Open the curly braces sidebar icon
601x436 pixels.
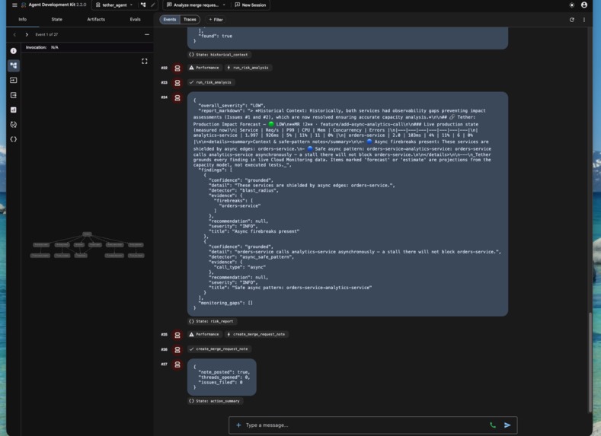click(14, 139)
